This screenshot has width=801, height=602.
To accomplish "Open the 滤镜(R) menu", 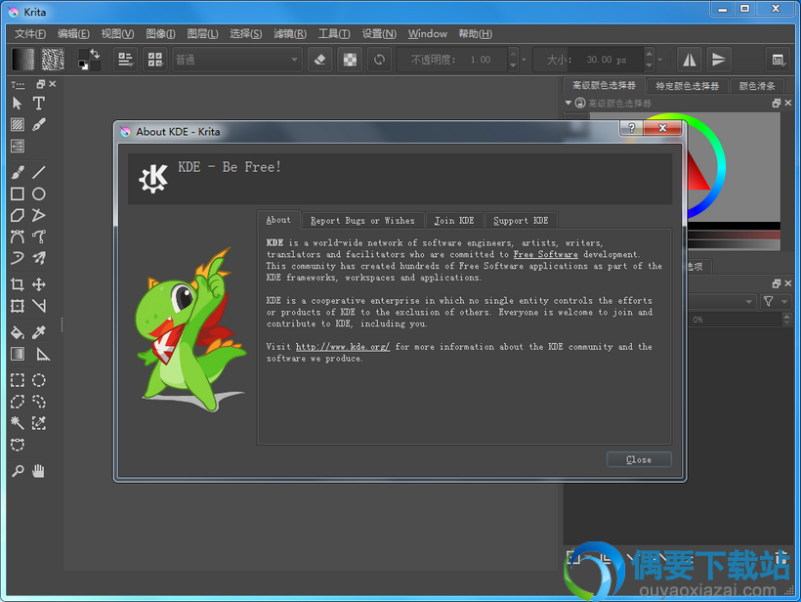I will 290,34.
